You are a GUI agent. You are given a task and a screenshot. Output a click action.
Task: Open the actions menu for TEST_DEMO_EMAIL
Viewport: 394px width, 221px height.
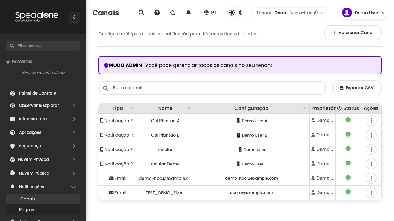[x=371, y=193]
